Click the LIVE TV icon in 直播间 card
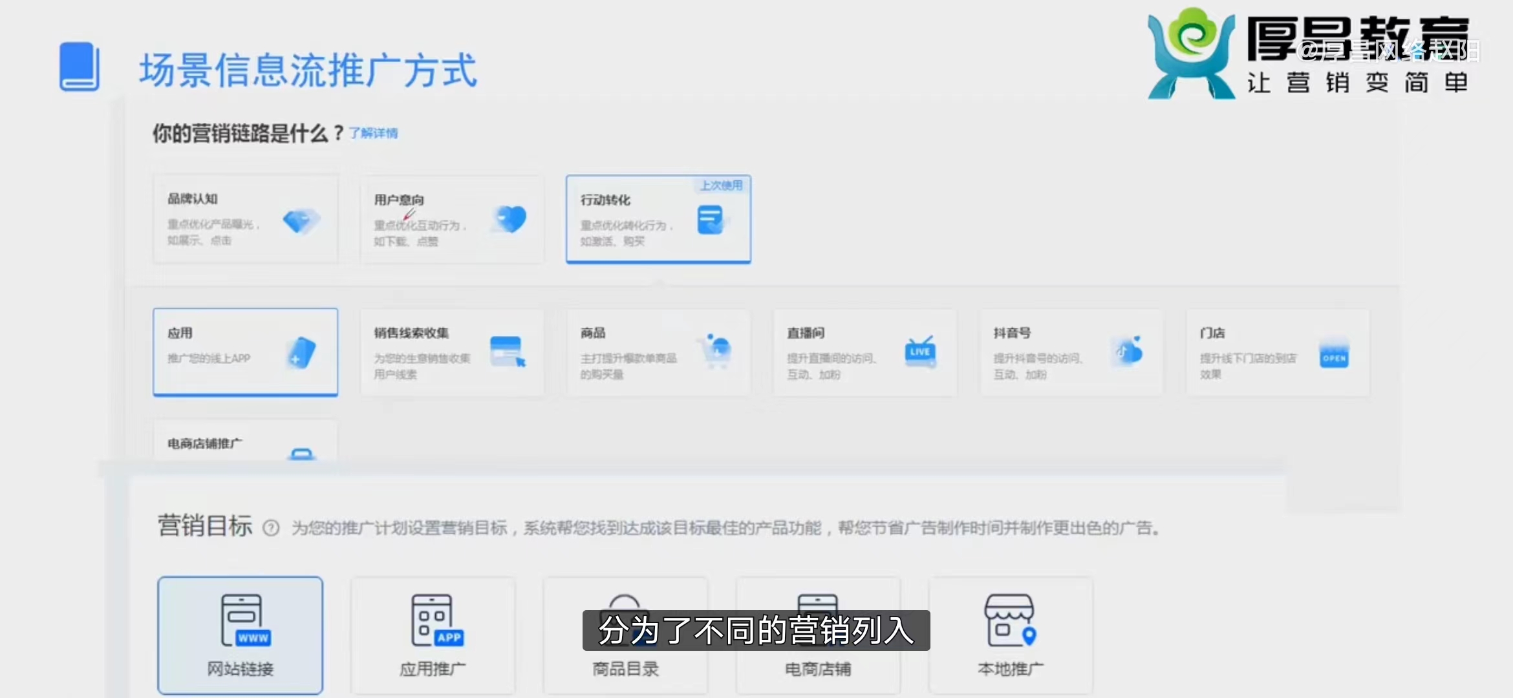 [920, 352]
